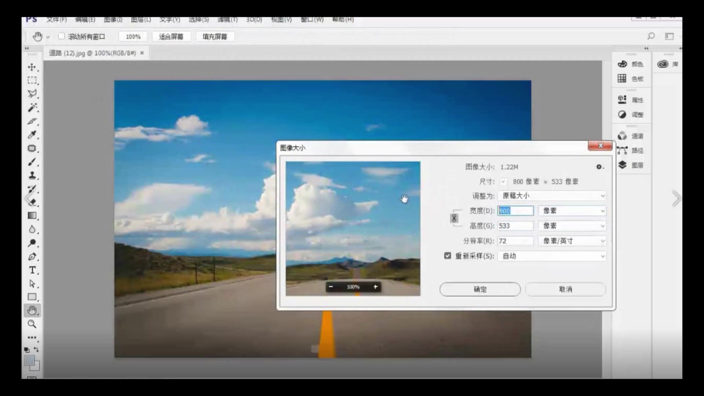Select the Magic Wand tool

point(32,107)
